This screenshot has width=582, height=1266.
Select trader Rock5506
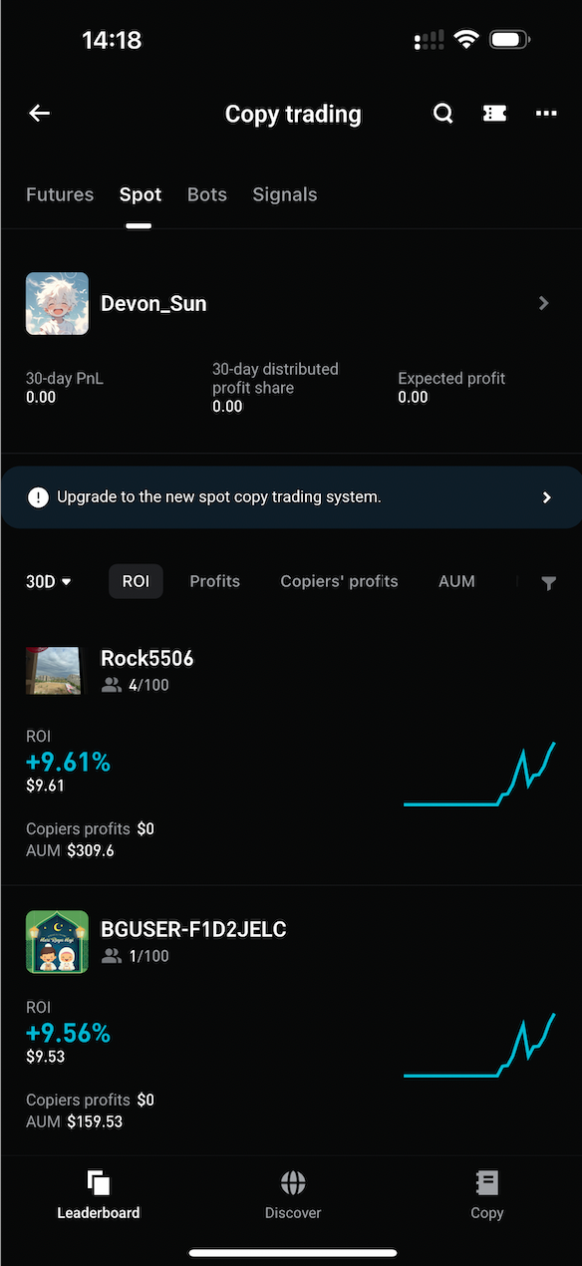pos(146,658)
